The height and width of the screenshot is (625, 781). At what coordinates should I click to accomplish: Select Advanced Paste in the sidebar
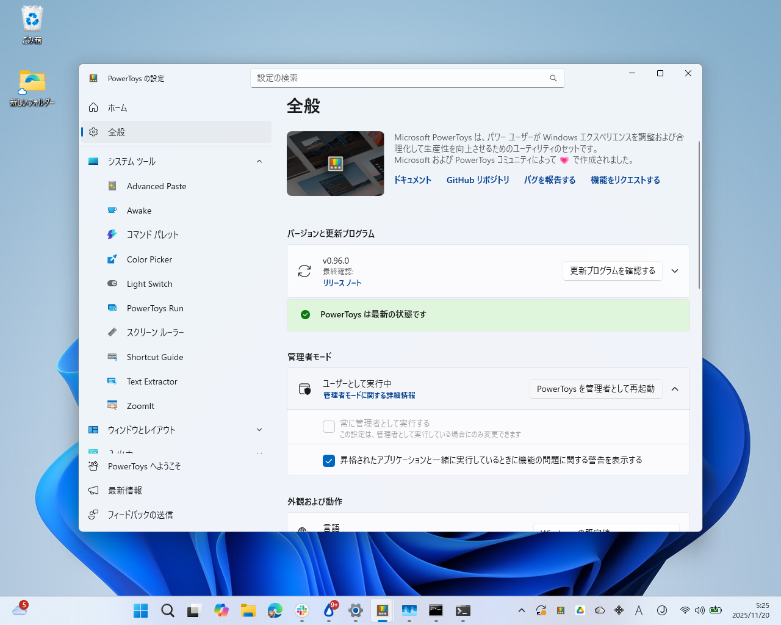156,186
